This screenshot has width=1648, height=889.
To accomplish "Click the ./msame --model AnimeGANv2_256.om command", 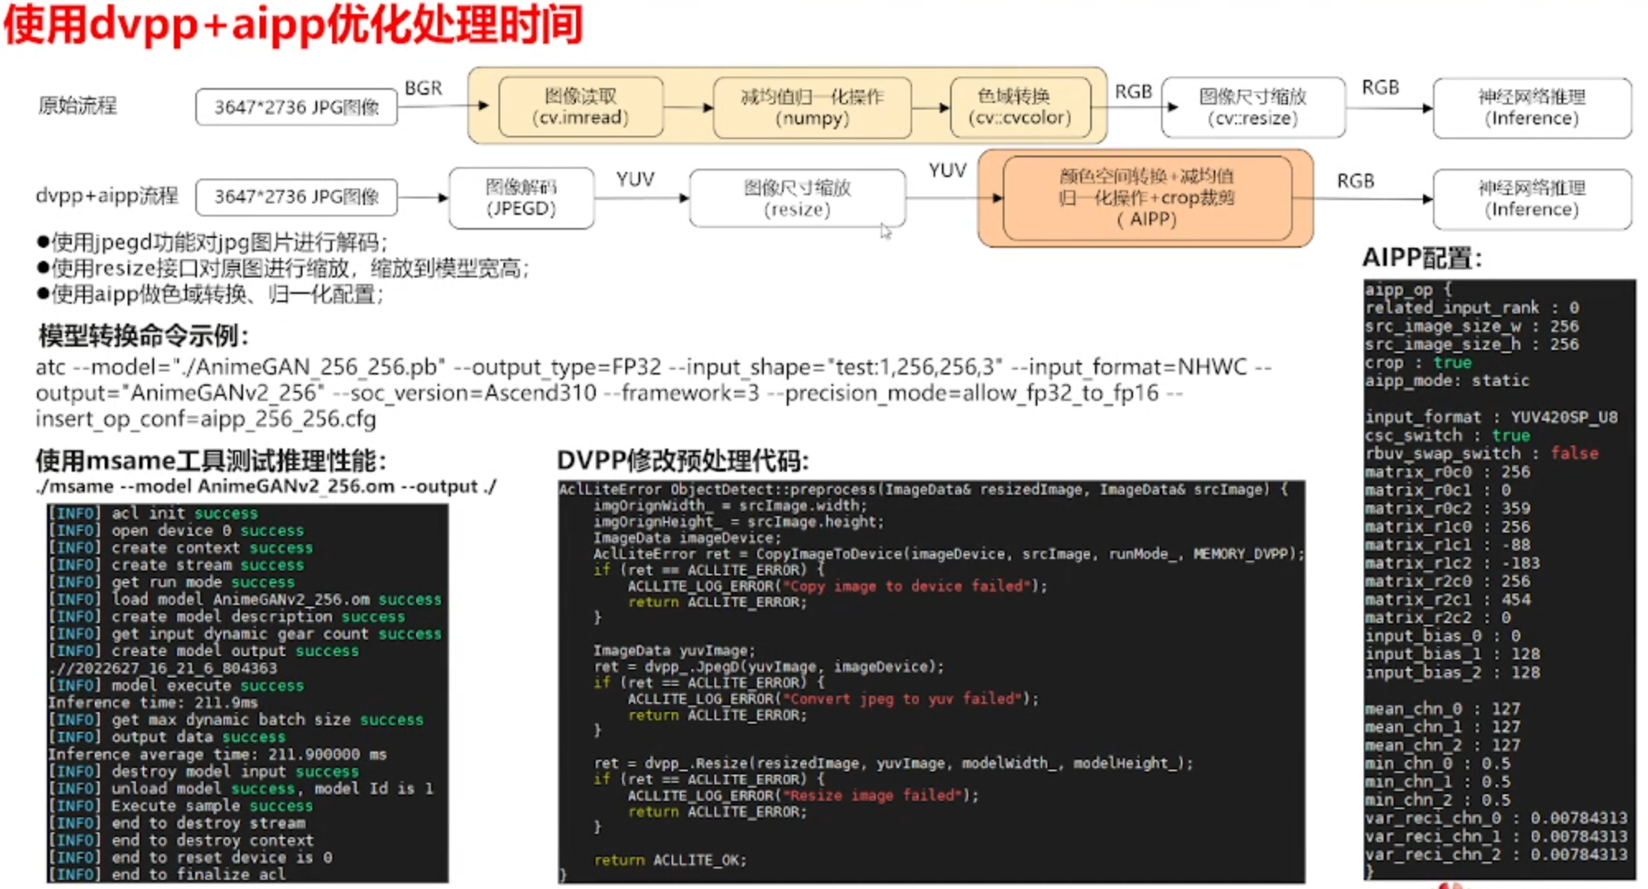I will click(266, 486).
